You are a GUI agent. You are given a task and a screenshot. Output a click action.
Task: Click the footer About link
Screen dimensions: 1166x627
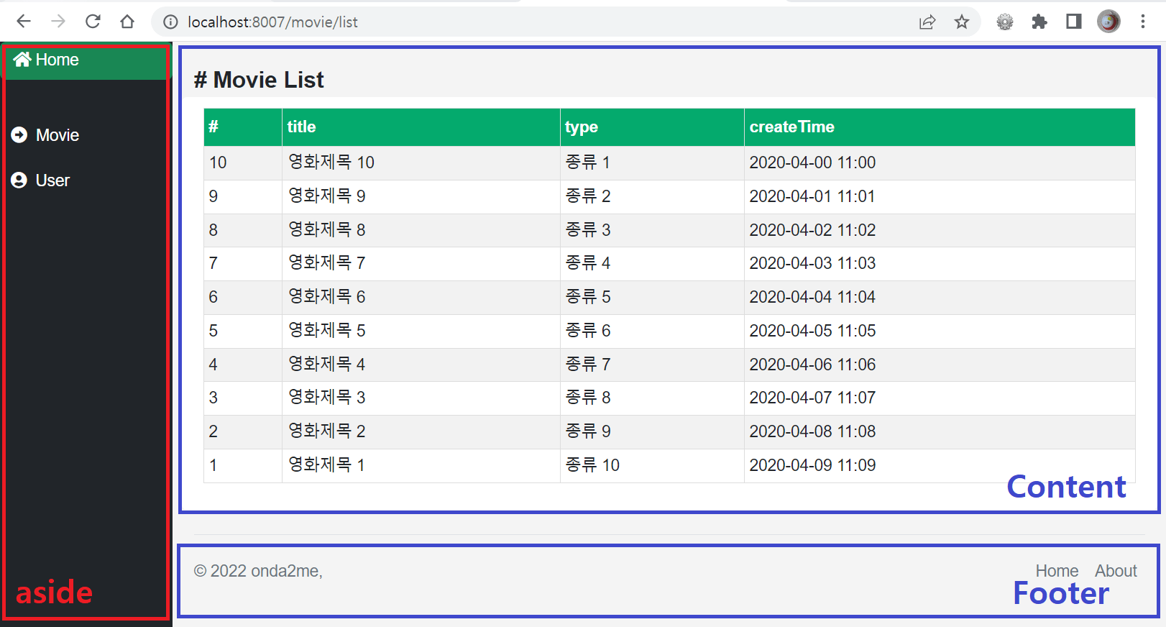pos(1116,571)
